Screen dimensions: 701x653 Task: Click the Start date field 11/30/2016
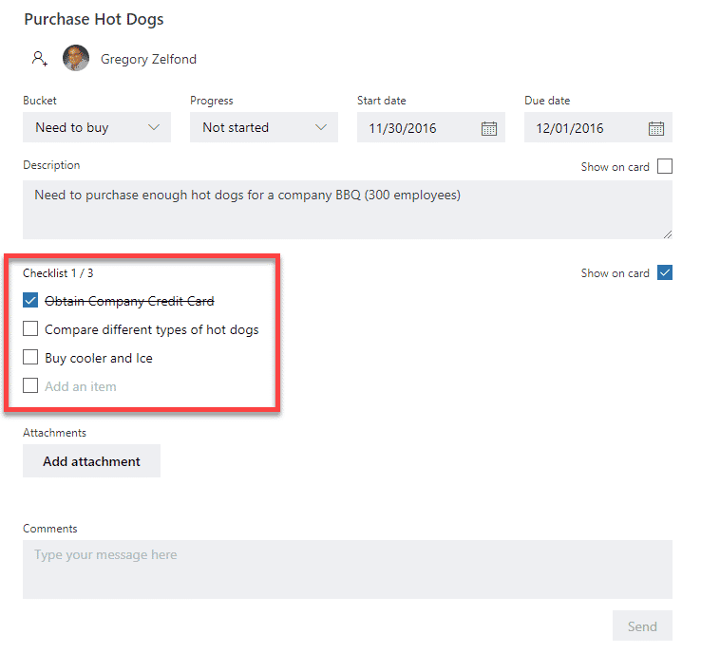431,127
